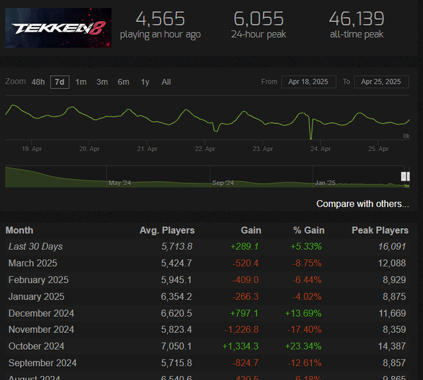Click May '24 label in navigator timeline
423x380 pixels.
coord(120,183)
